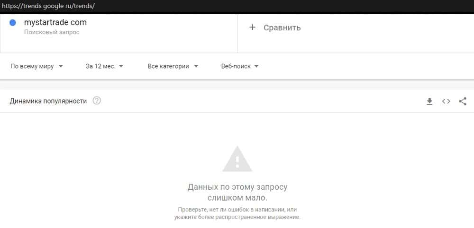
Task: Click the blue dot color marker
Action: tap(13, 23)
